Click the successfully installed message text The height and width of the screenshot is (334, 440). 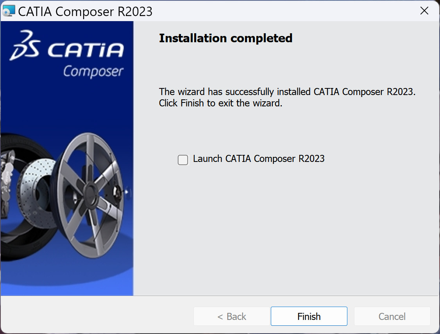(286, 92)
